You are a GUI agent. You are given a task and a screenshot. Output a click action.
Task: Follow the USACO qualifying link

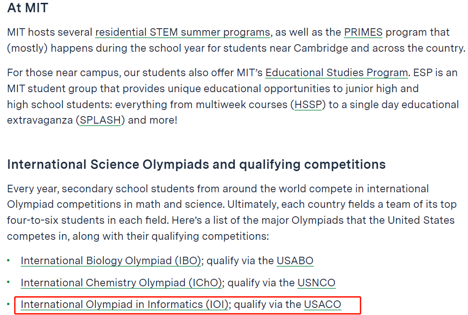(x=322, y=305)
